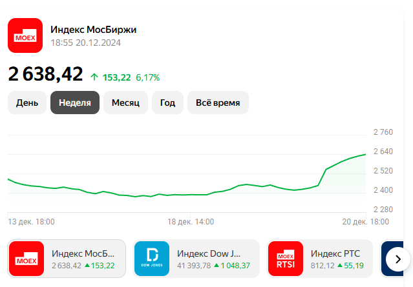Click the 2 400 axis label
This screenshot has width=413, height=287.
click(x=383, y=190)
